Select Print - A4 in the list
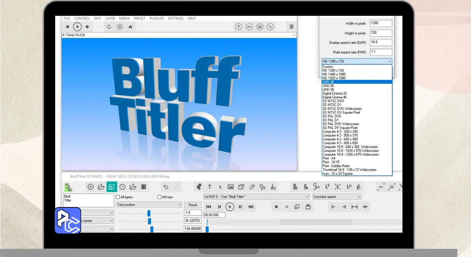This screenshot has height=257, width=471. 357,158
